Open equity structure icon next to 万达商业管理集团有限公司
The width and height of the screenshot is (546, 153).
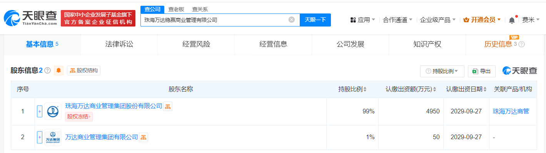(x=143, y=137)
